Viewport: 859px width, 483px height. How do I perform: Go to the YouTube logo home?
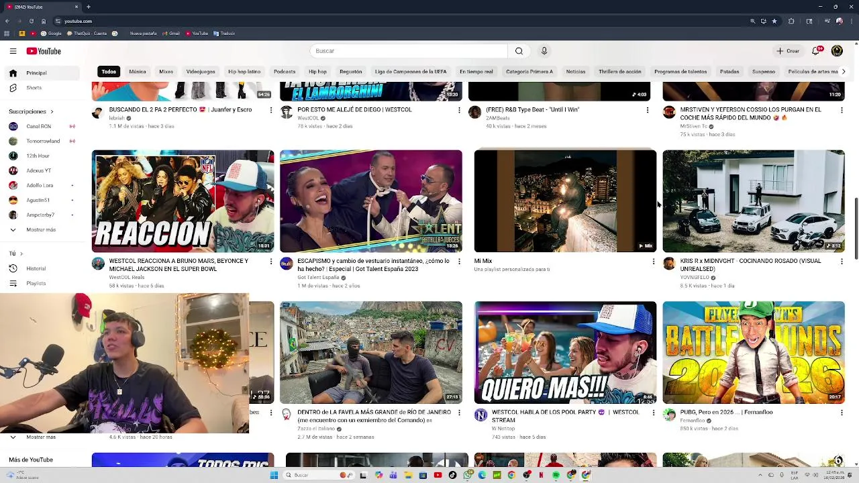pyautogui.click(x=44, y=51)
